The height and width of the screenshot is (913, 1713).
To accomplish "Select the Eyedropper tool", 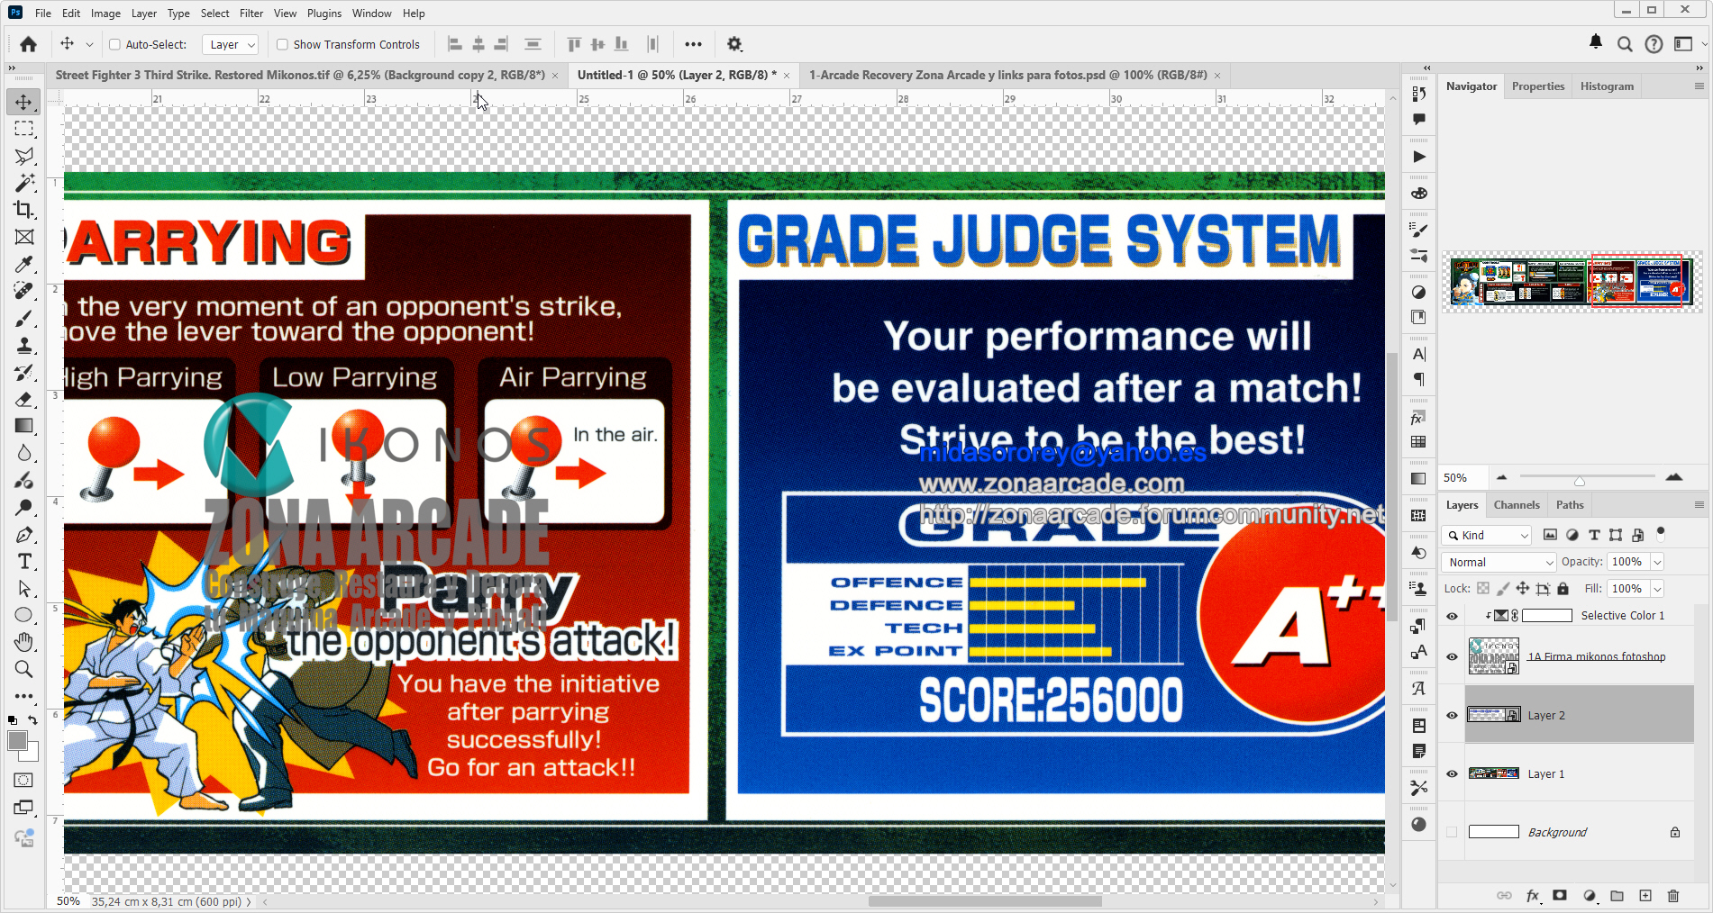I will tap(24, 264).
